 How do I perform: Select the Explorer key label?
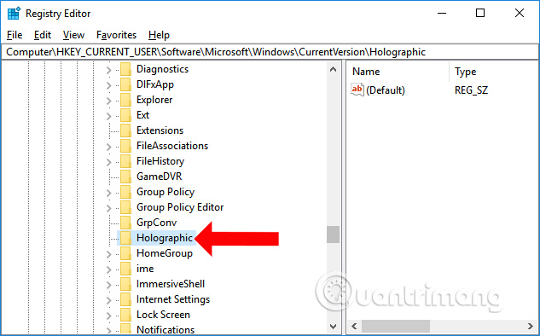154,100
